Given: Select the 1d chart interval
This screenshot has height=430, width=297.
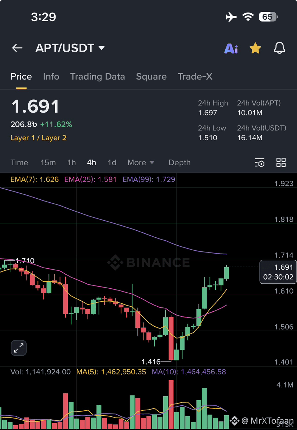Looking at the screenshot, I should click(112, 162).
